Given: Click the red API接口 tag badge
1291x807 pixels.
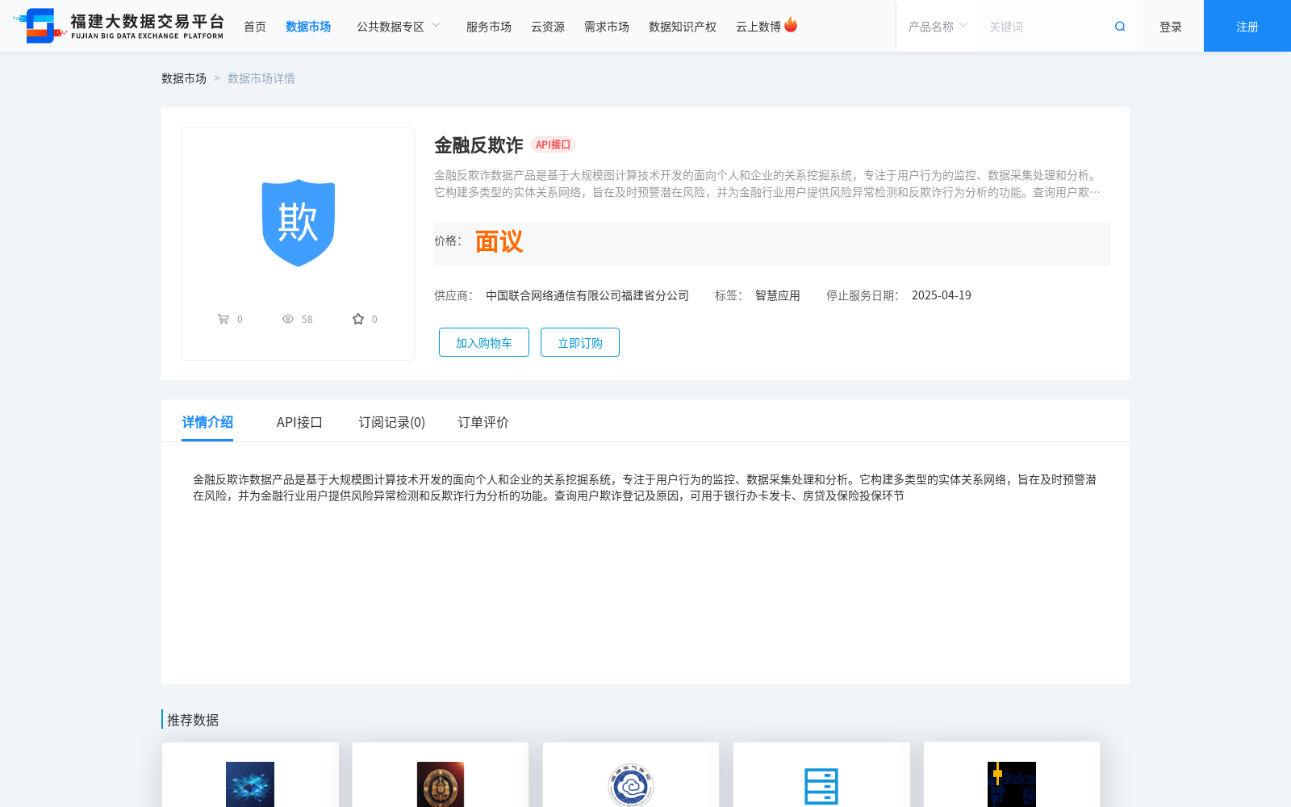Looking at the screenshot, I should click(x=553, y=144).
